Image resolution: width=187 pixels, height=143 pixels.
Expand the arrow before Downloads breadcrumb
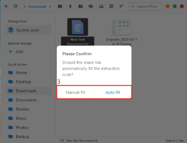25,6
